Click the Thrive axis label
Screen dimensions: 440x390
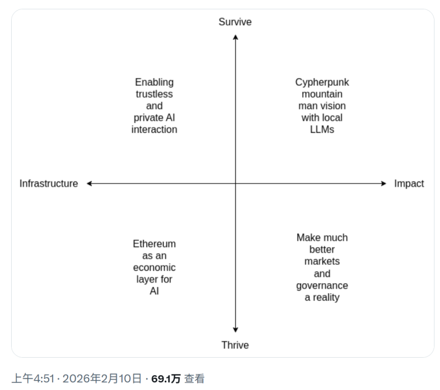pos(235,345)
